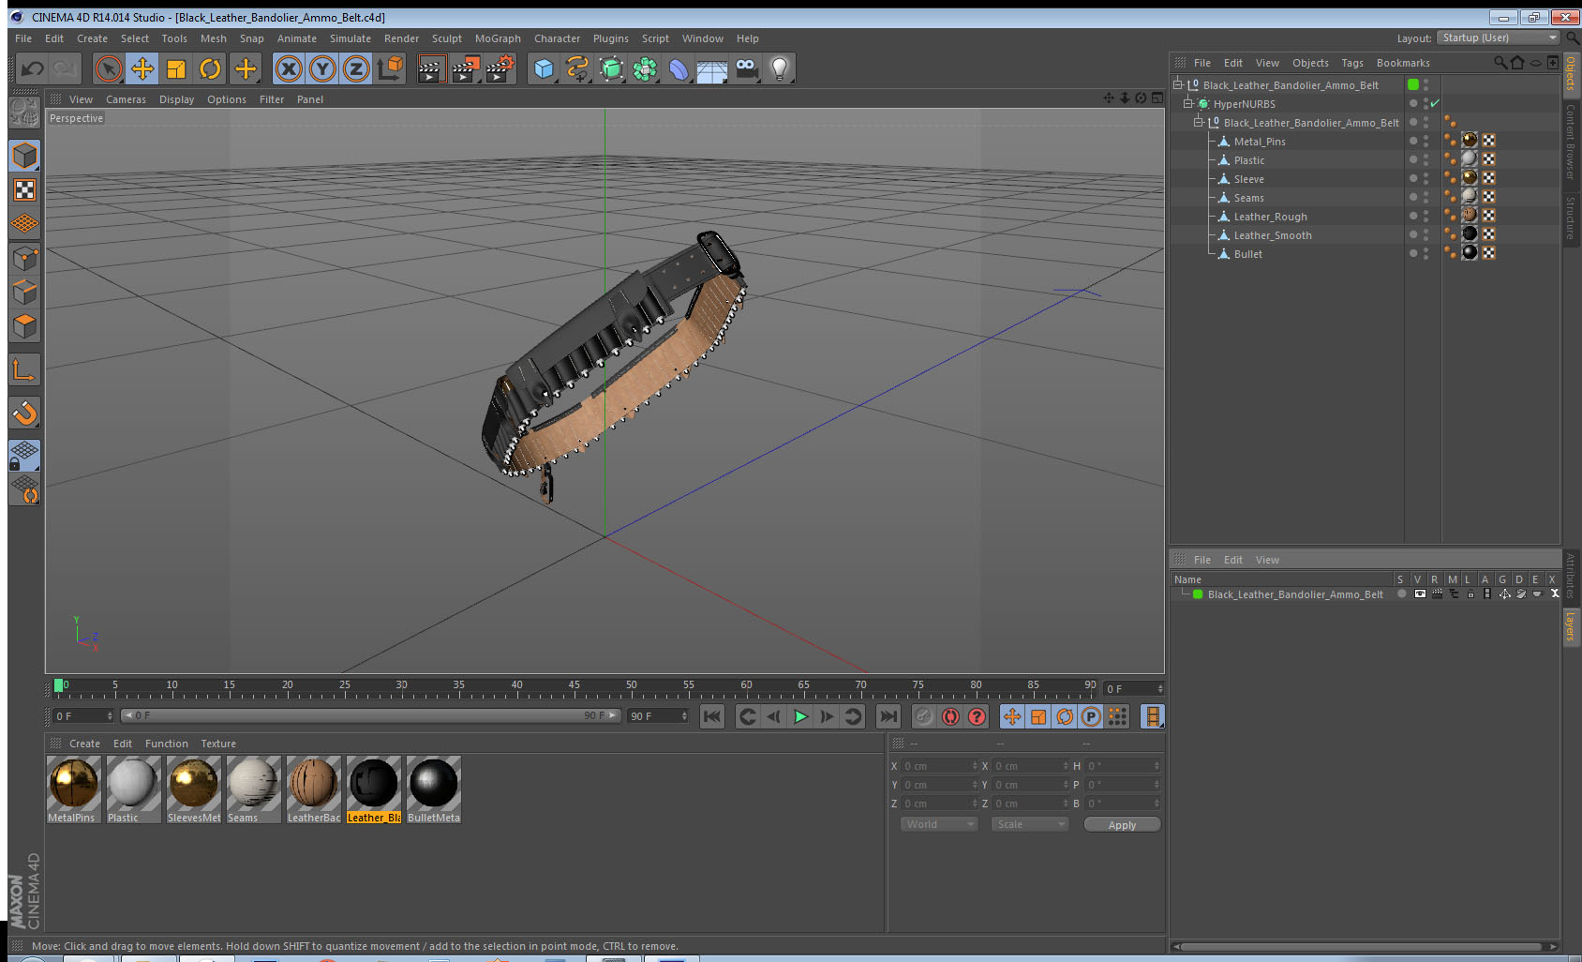The image size is (1582, 962).
Task: Select the BulletMeta material thumbnail
Action: (433, 789)
